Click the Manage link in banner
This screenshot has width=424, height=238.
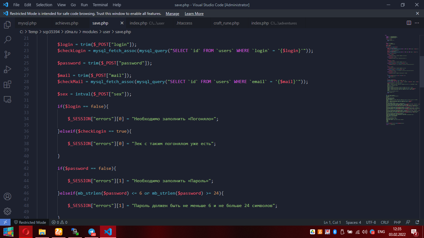tap(172, 14)
